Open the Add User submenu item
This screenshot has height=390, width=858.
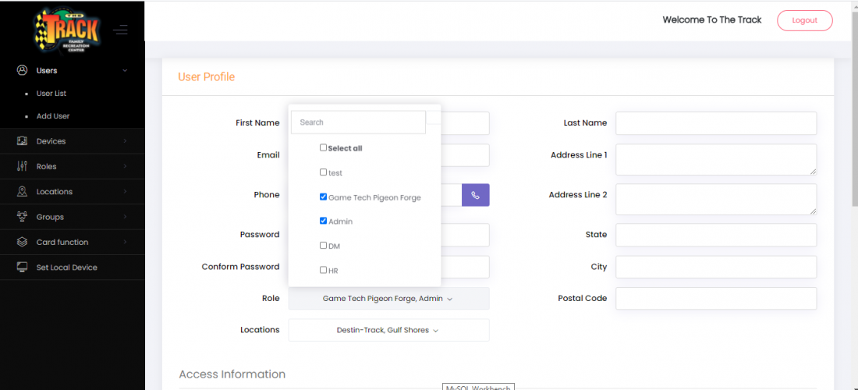click(x=53, y=116)
